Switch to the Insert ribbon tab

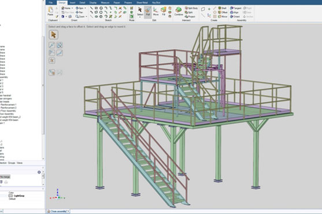[72, 3]
